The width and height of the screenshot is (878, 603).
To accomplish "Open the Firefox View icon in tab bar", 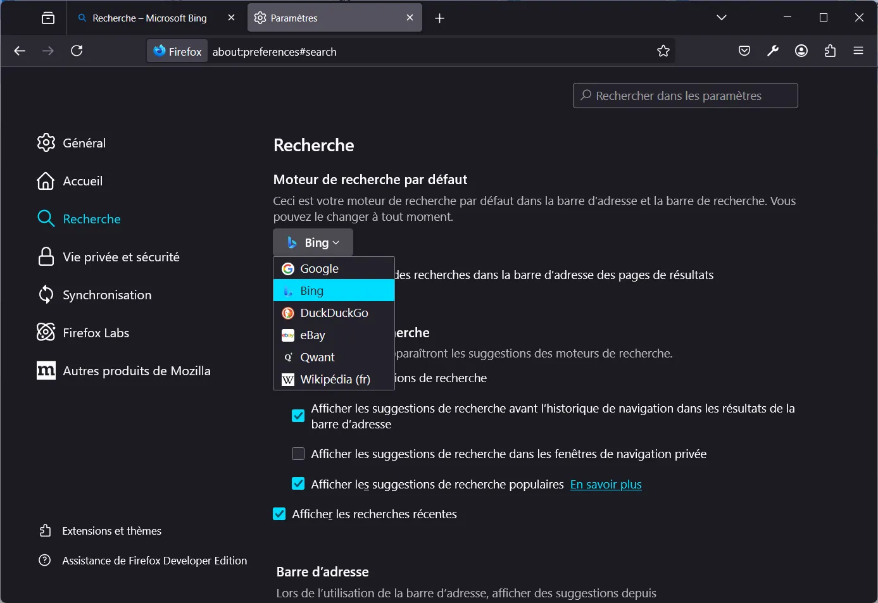I will [48, 18].
